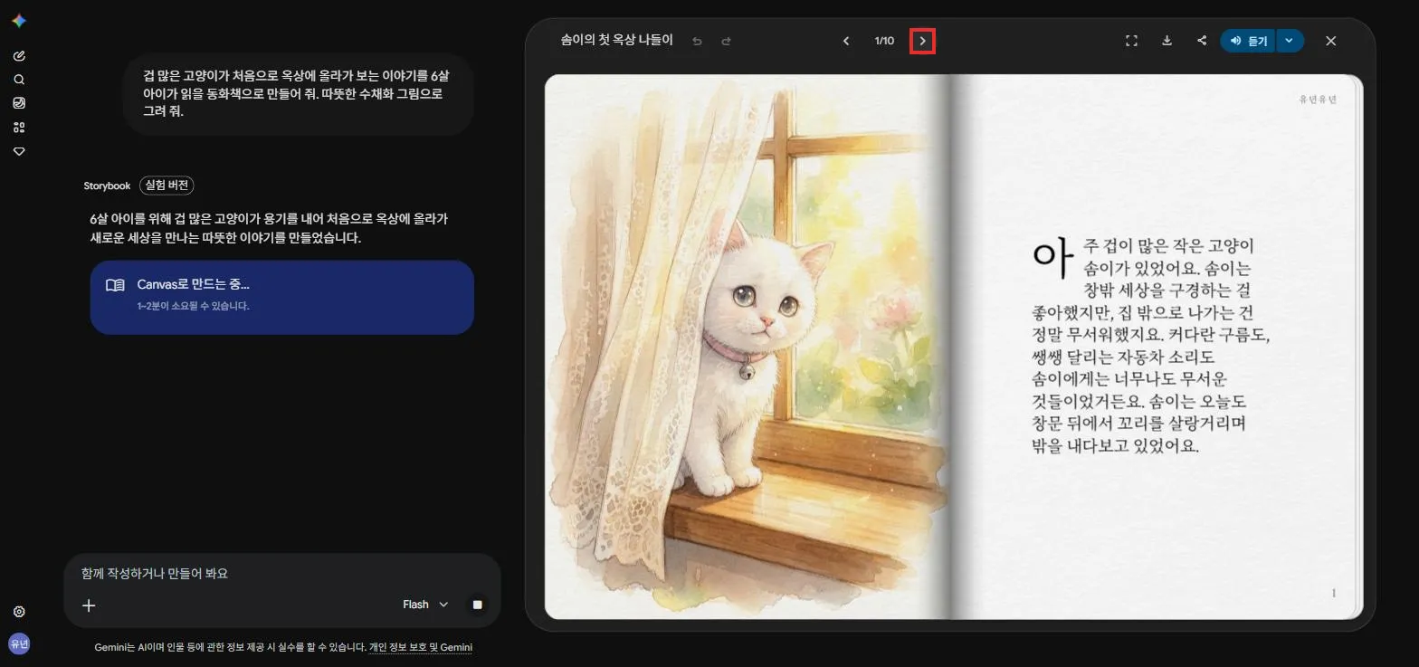Image resolution: width=1419 pixels, height=667 pixels.
Task: Redo the storybook change
Action: pos(726,41)
